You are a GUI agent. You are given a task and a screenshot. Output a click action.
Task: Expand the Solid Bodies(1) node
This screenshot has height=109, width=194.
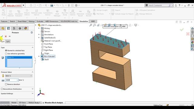coord(39,38)
